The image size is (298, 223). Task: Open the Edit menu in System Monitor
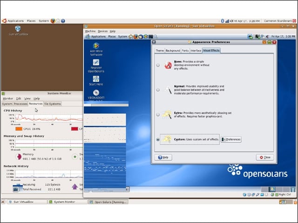[19, 98]
